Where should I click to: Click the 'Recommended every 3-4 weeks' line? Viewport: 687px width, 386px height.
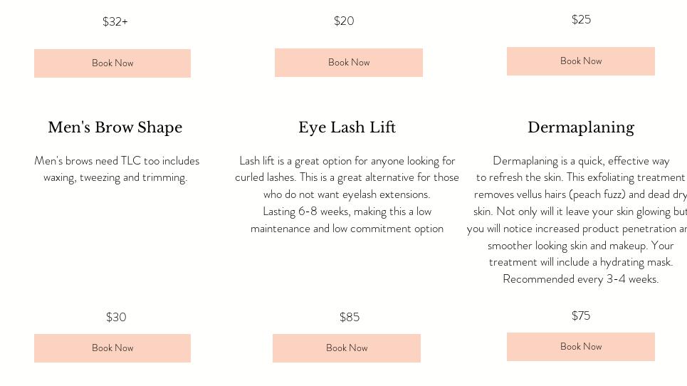click(581, 279)
